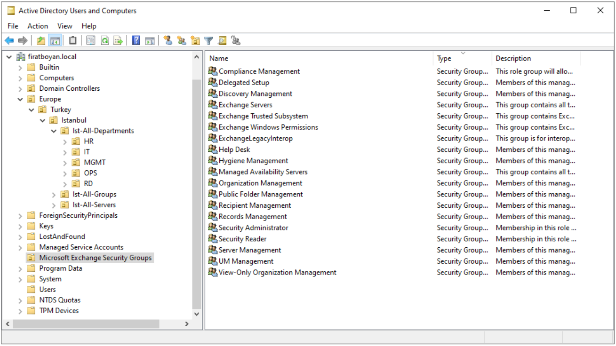
Task: Select the Hygiene Management group
Action: (253, 161)
